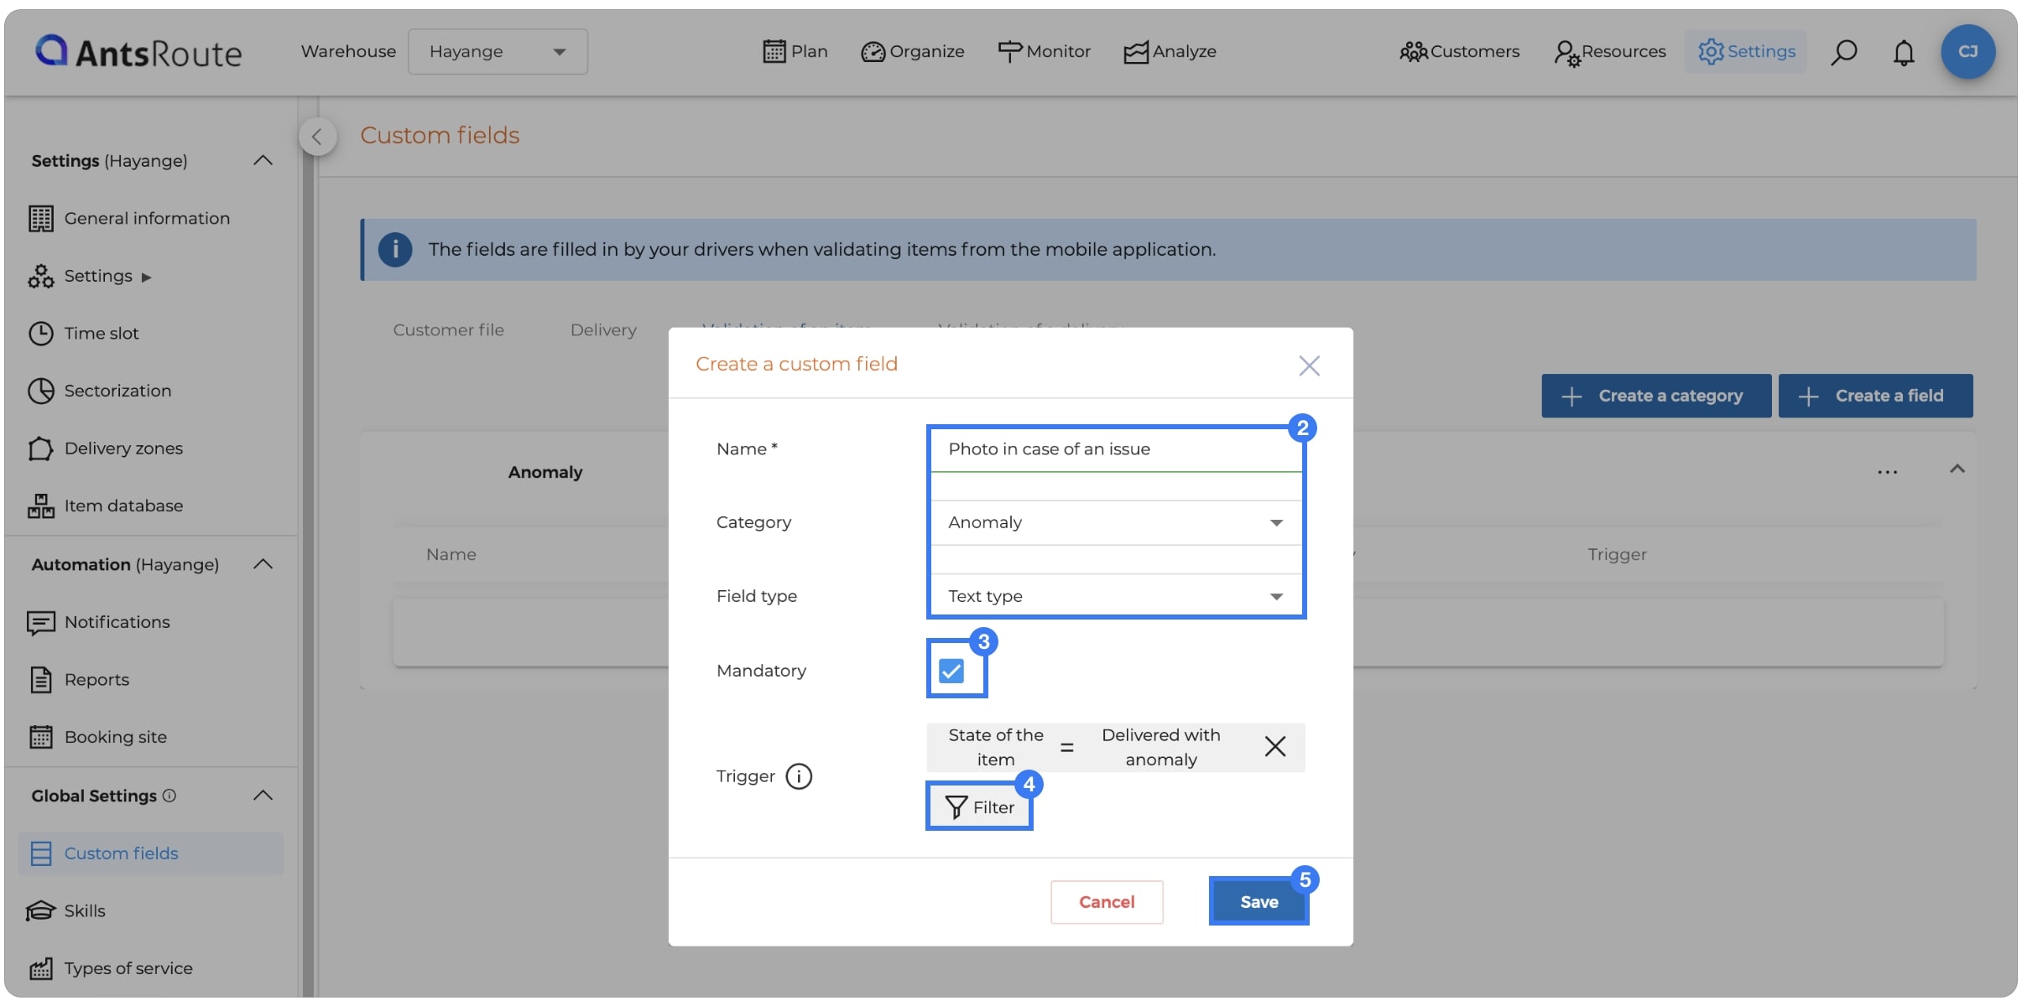Collapse the sidebar with arrow button
The height and width of the screenshot is (1006, 2022).
pos(317,137)
